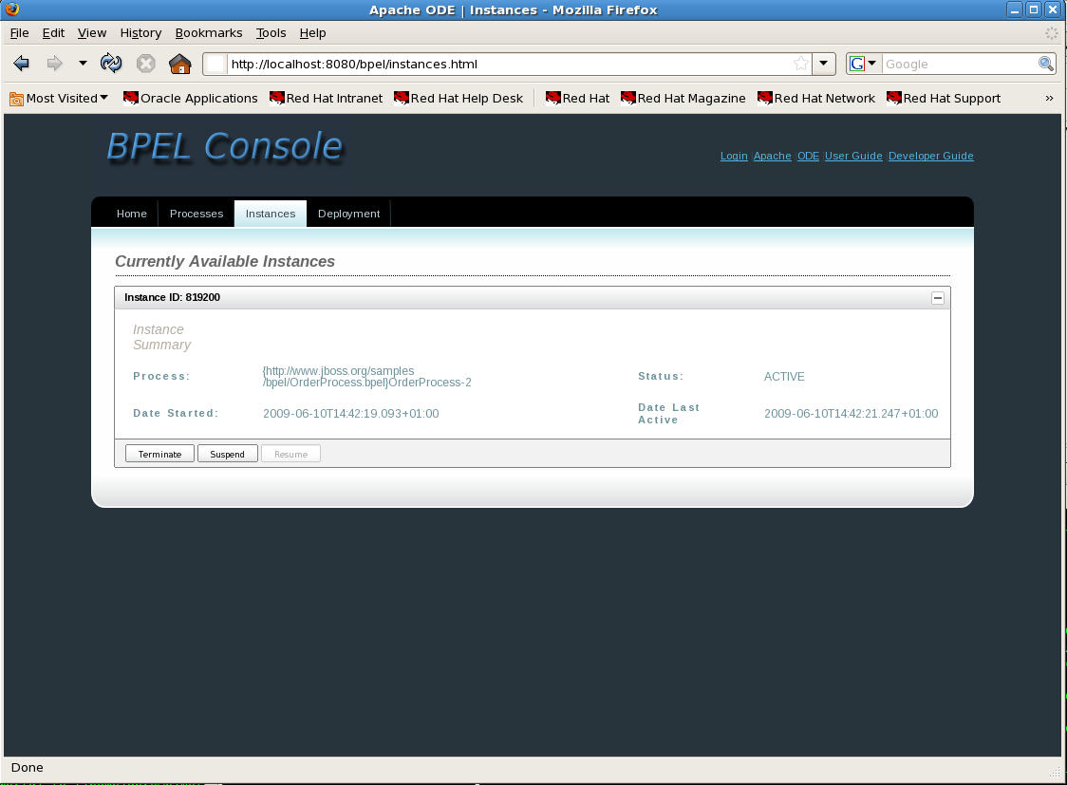Viewport: 1067px width, 785px height.
Task: Open the Bookmarks menu
Action: (209, 32)
